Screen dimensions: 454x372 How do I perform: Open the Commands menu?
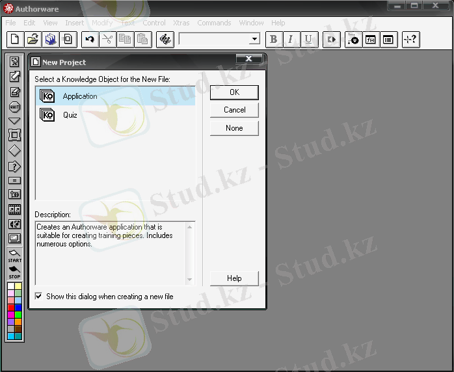pos(214,23)
